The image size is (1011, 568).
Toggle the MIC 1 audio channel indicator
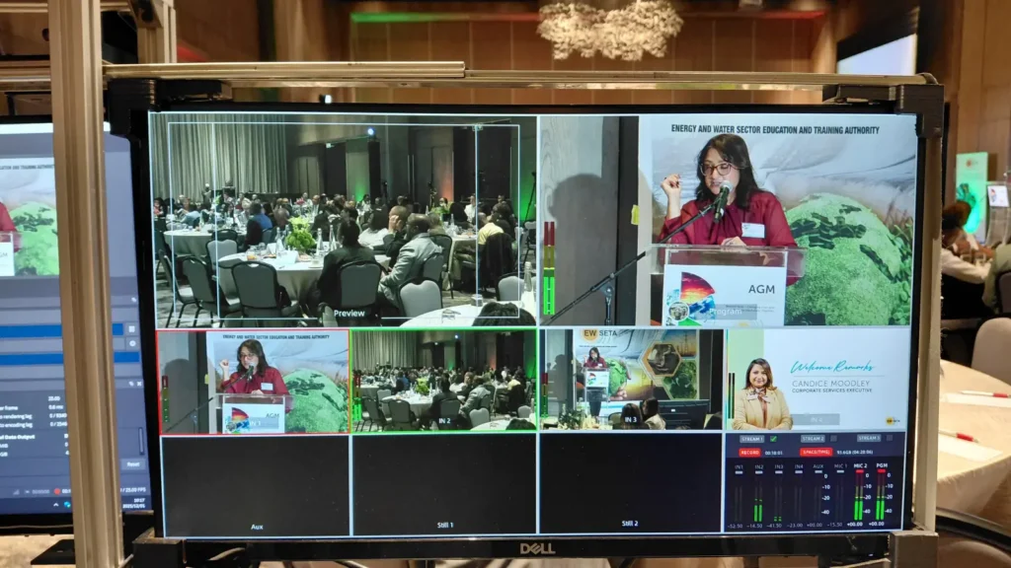pyautogui.click(x=841, y=471)
